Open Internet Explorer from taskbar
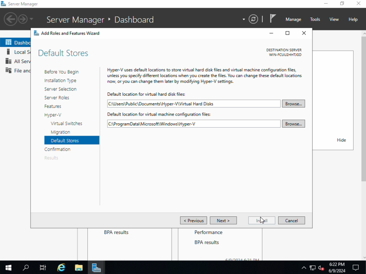 click(61, 267)
